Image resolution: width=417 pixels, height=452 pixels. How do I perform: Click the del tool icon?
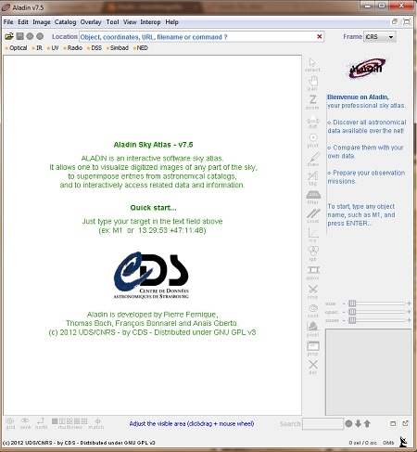(x=313, y=367)
